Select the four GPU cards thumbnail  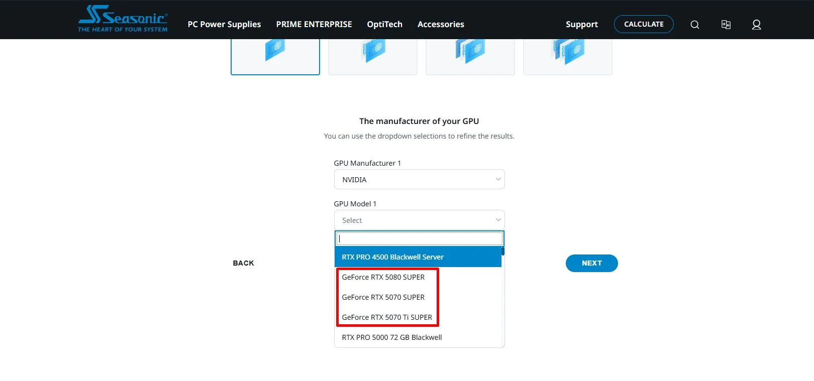(568, 57)
